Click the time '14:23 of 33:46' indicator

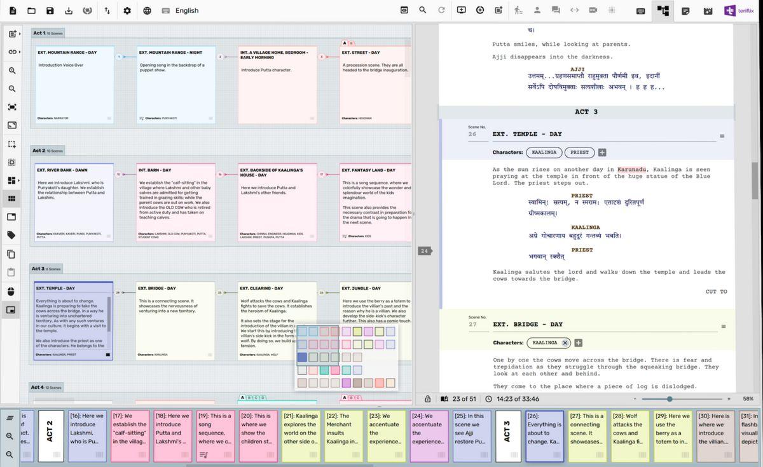(x=512, y=399)
